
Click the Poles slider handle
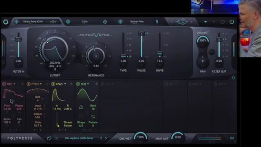(142, 33)
